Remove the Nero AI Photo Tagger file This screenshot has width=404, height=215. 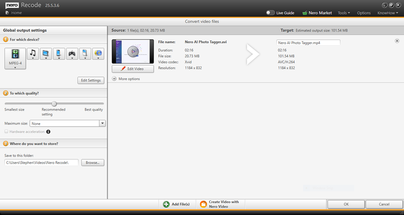(397, 41)
